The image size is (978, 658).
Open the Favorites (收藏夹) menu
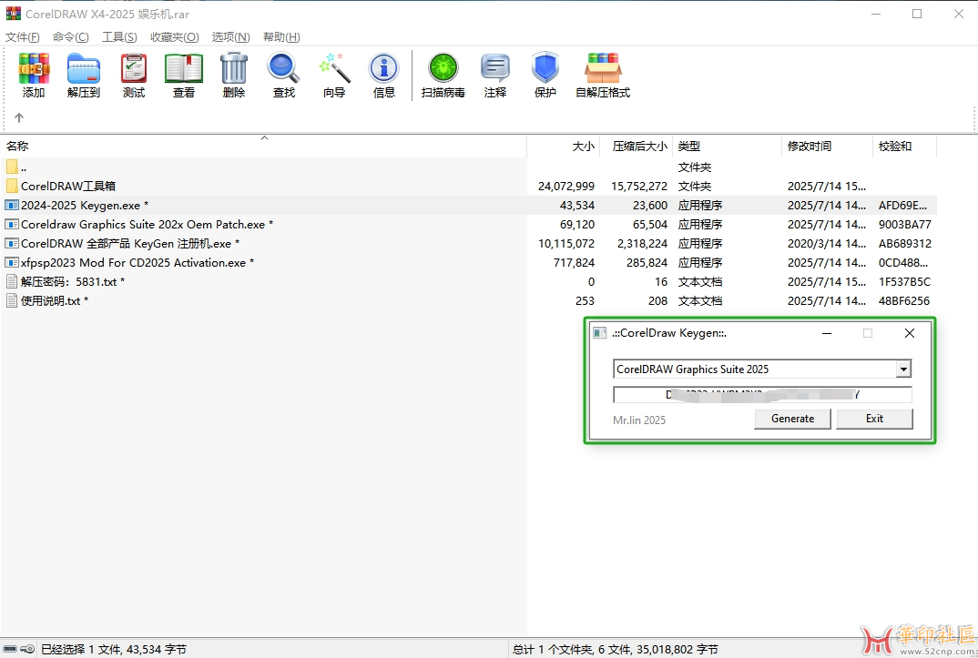click(175, 37)
